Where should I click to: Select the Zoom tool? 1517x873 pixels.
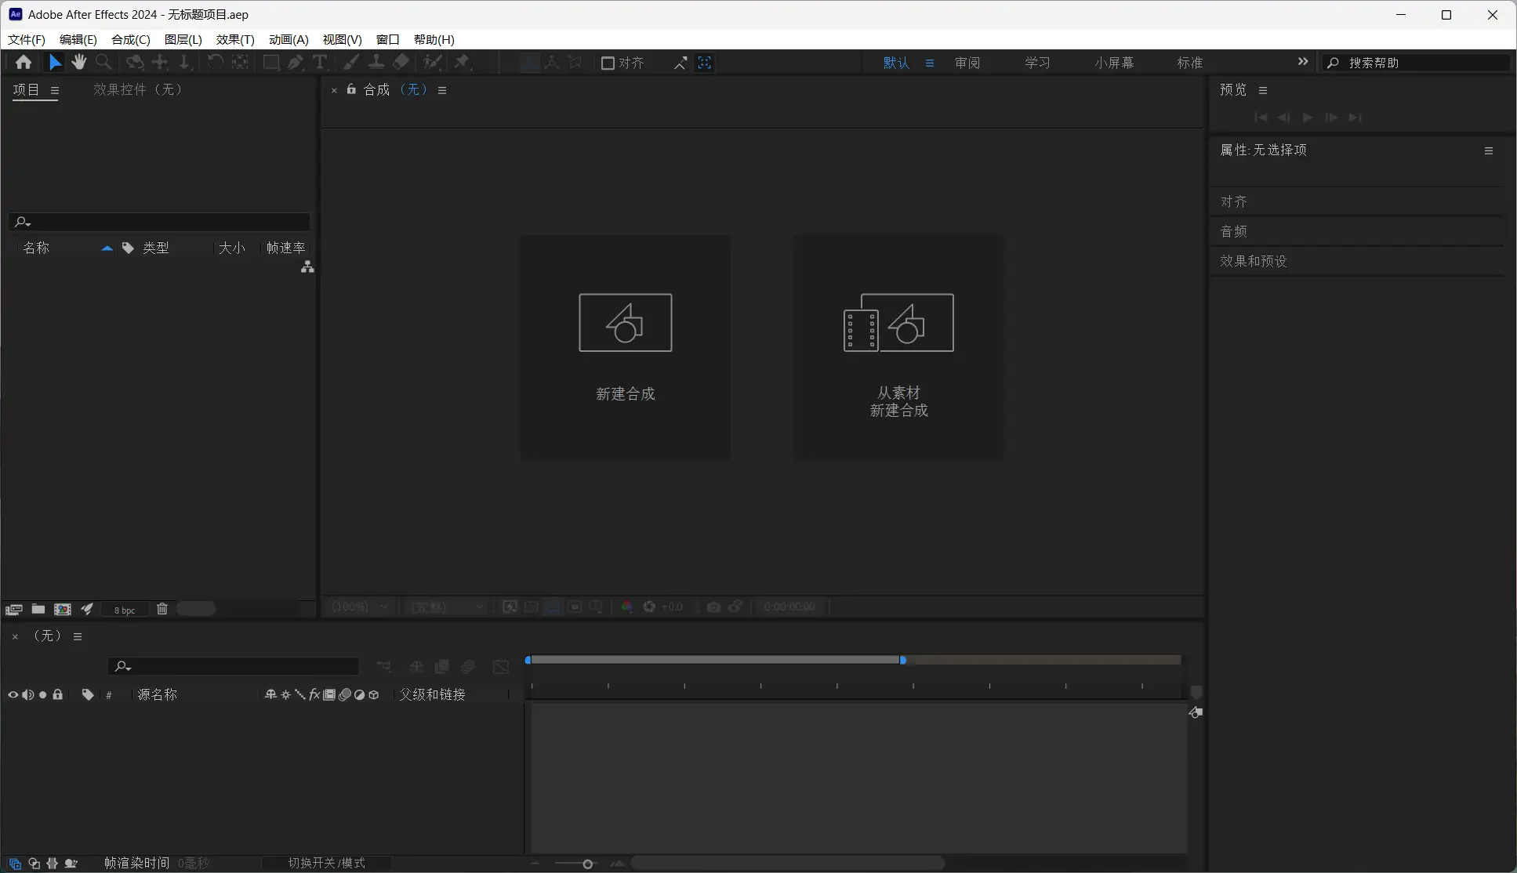(103, 62)
